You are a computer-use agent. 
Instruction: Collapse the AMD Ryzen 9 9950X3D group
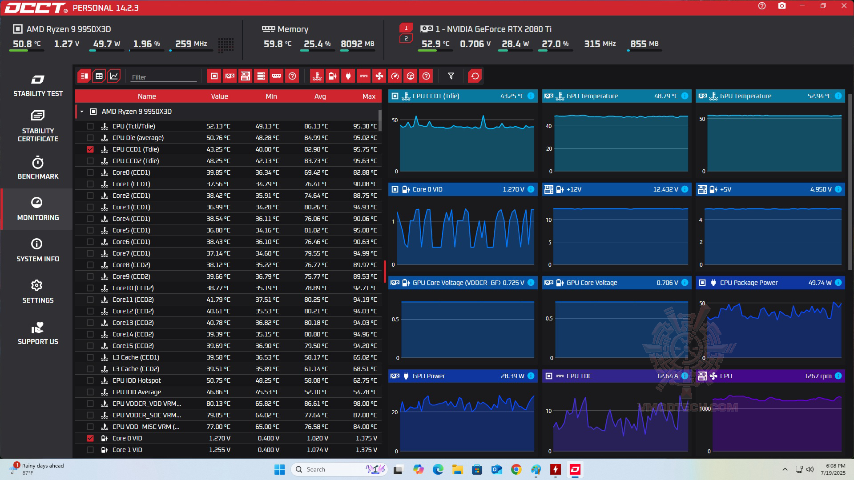(x=82, y=112)
